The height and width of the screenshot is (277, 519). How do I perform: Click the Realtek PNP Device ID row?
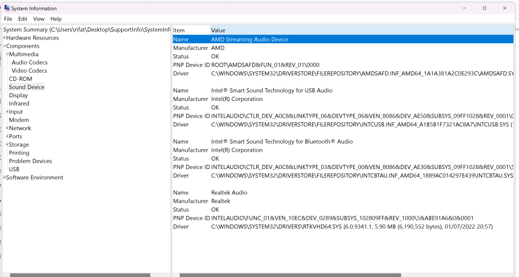pyautogui.click(x=343, y=218)
